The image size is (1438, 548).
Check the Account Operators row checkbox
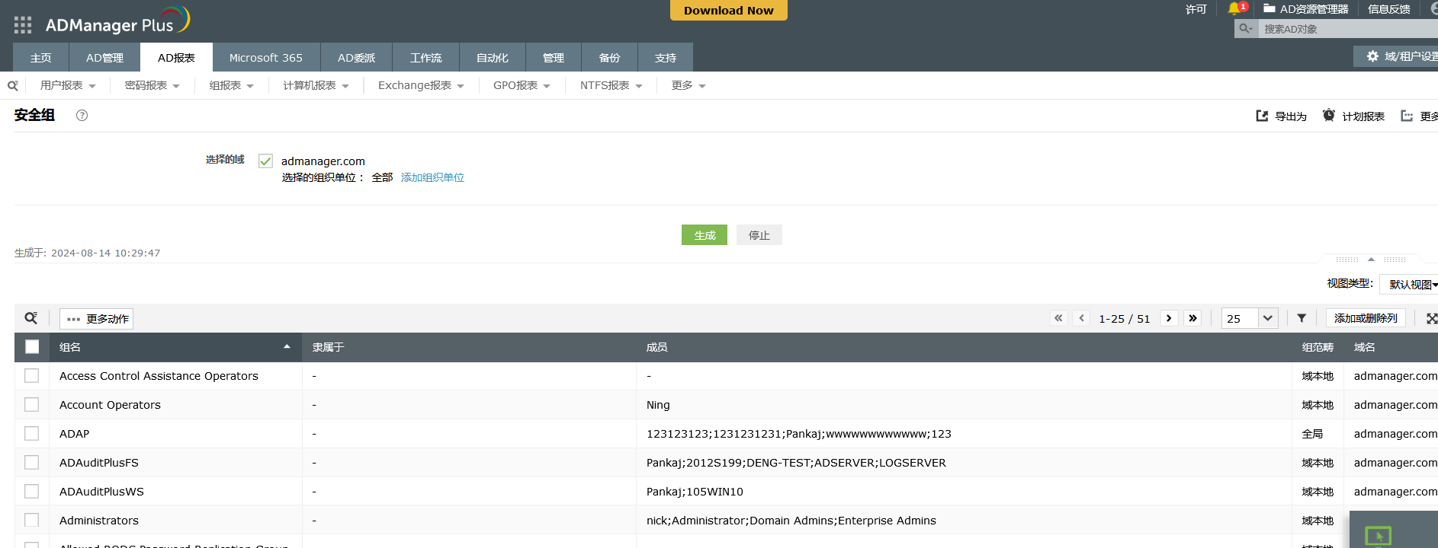tap(32, 405)
